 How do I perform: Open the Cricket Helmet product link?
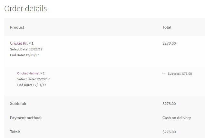(28, 73)
